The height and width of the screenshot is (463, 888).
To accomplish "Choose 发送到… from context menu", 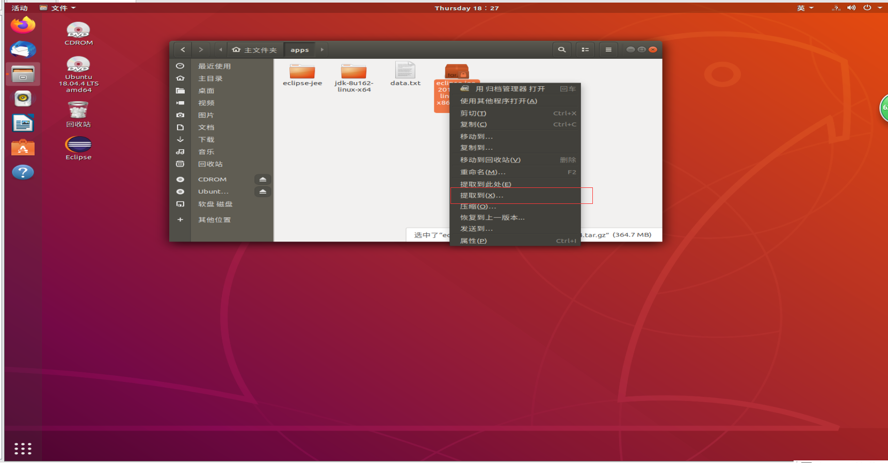I will pyautogui.click(x=515, y=229).
